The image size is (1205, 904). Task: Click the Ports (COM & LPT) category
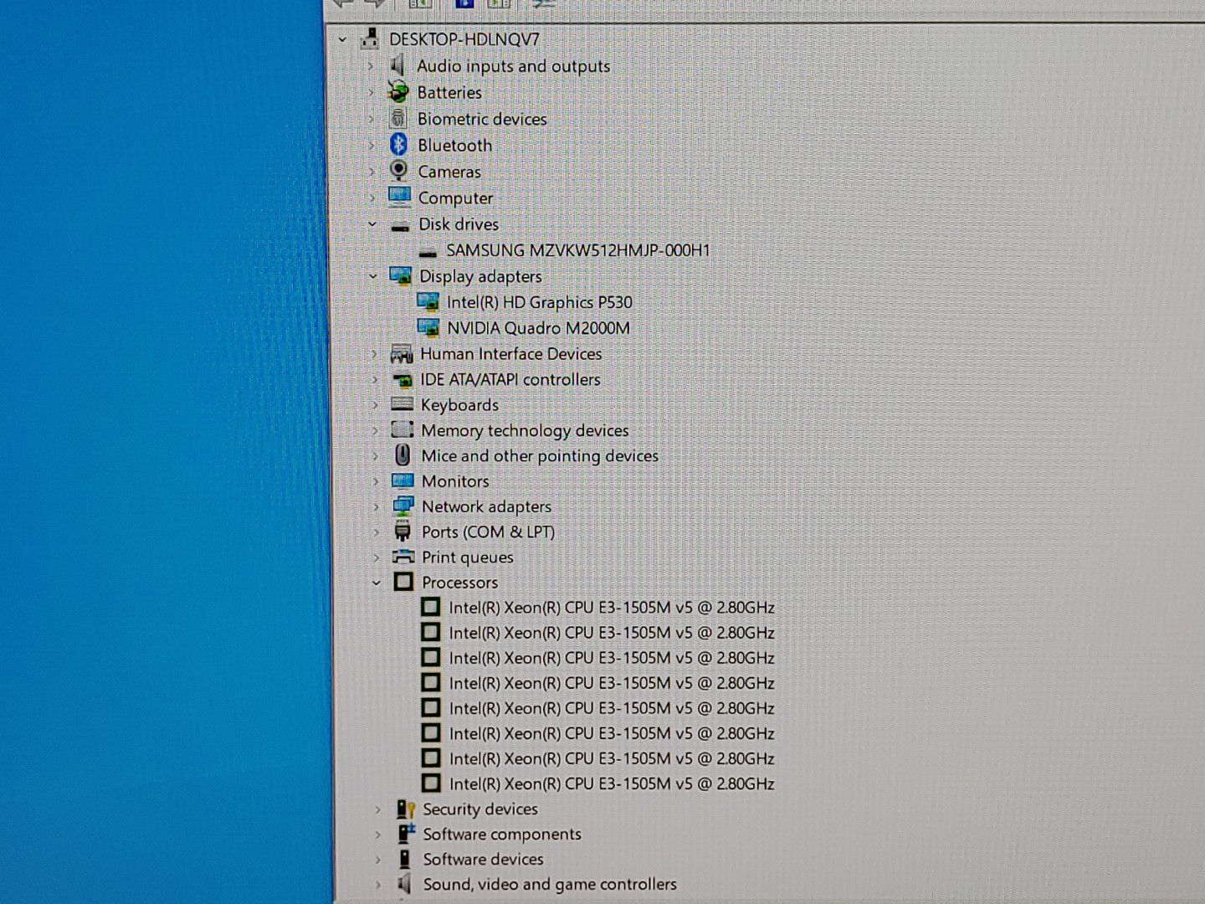[x=487, y=532]
